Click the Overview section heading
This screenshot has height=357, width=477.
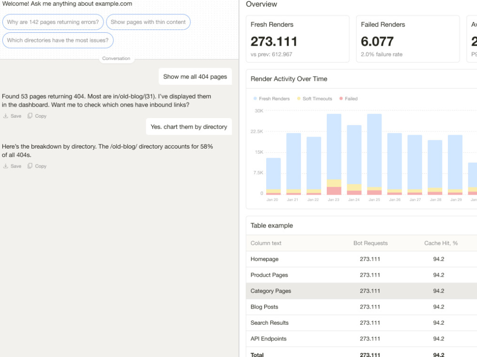tap(261, 4)
